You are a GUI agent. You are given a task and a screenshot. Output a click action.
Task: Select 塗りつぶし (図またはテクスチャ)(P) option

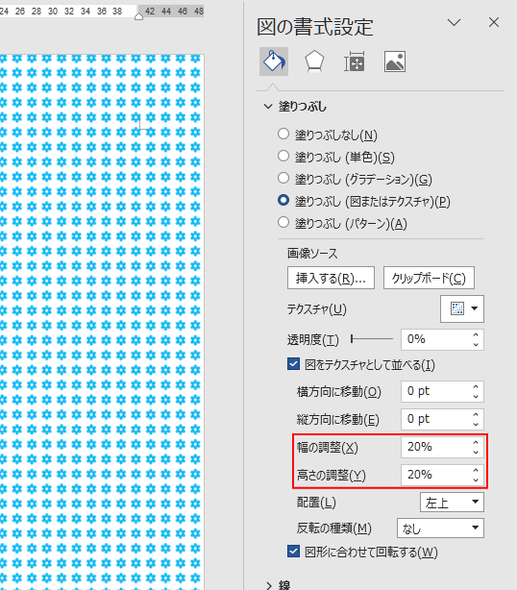point(283,200)
